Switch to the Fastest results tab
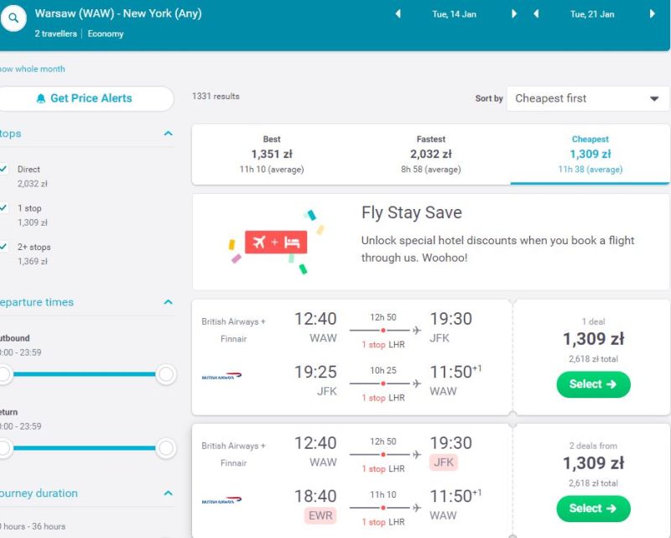 pos(431,154)
